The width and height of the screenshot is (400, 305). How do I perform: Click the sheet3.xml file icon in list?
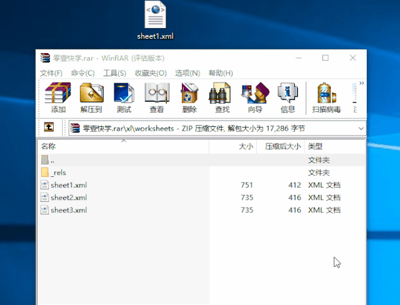(44, 210)
